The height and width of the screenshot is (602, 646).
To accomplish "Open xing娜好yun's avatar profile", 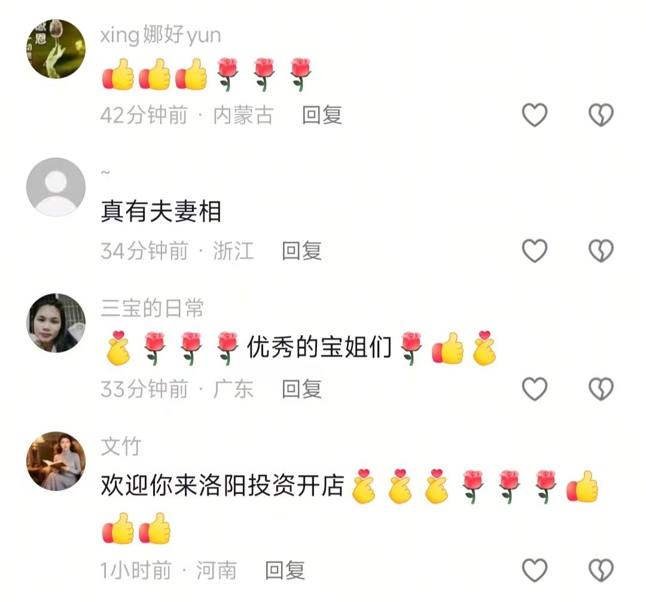I will pos(56,48).
